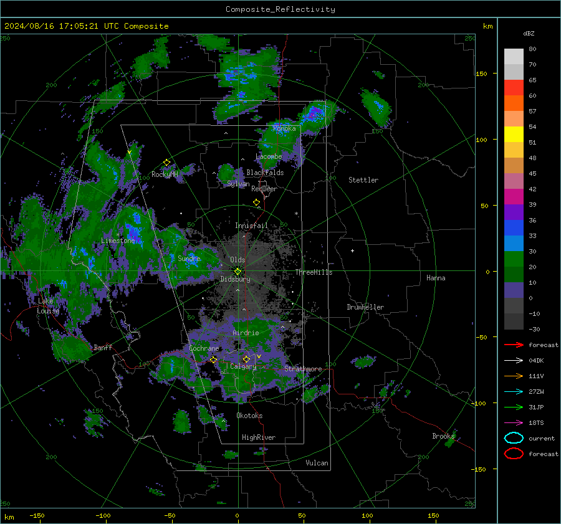Screen dimensions: 561x524
Task: Click the Olds label
Action: click(237, 260)
